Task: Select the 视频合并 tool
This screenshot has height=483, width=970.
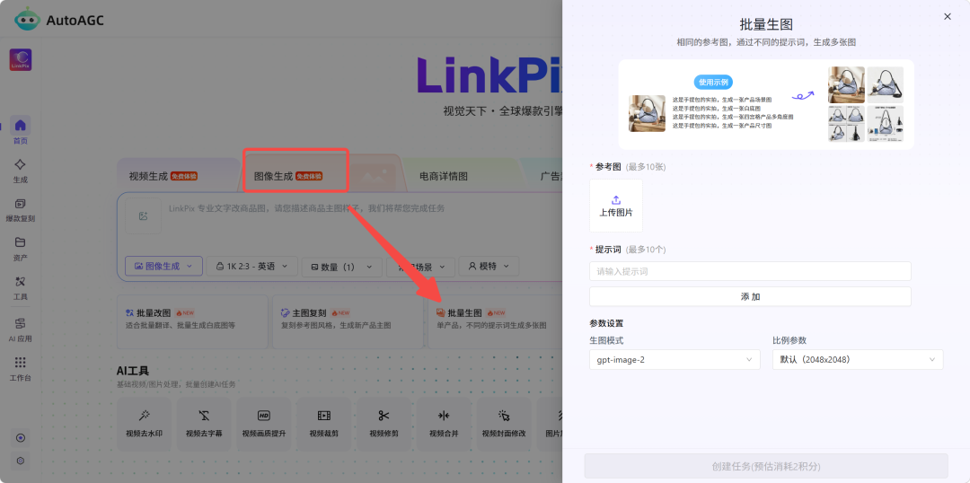Action: point(444,424)
